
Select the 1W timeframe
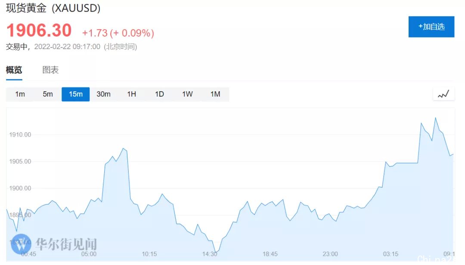pos(187,94)
